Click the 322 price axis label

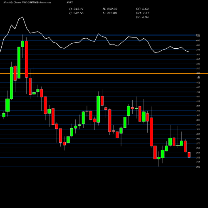198,129
